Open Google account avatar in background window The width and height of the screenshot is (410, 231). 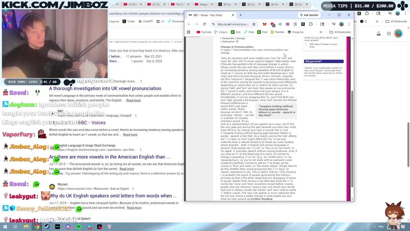(x=398, y=34)
